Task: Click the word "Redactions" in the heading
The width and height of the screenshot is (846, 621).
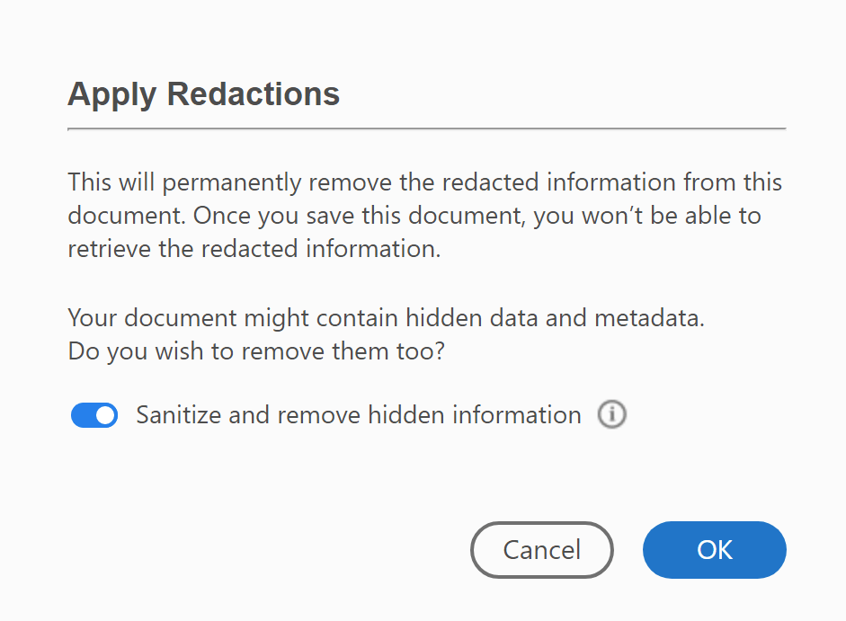Action: click(254, 94)
